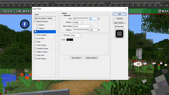This screenshot has height=95, width=169.
Task: Enable the Outer Glow checkbox
Action: [35, 55]
